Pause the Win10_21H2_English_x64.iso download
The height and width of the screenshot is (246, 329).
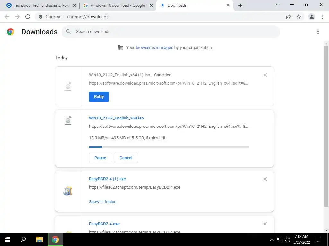click(x=100, y=158)
